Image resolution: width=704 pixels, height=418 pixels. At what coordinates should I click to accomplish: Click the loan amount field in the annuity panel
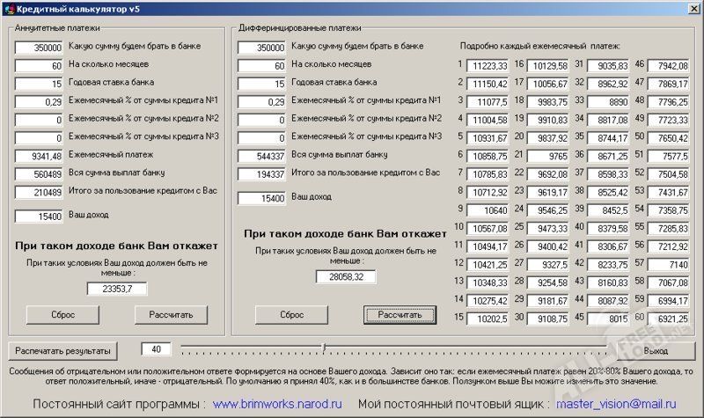tap(40, 48)
